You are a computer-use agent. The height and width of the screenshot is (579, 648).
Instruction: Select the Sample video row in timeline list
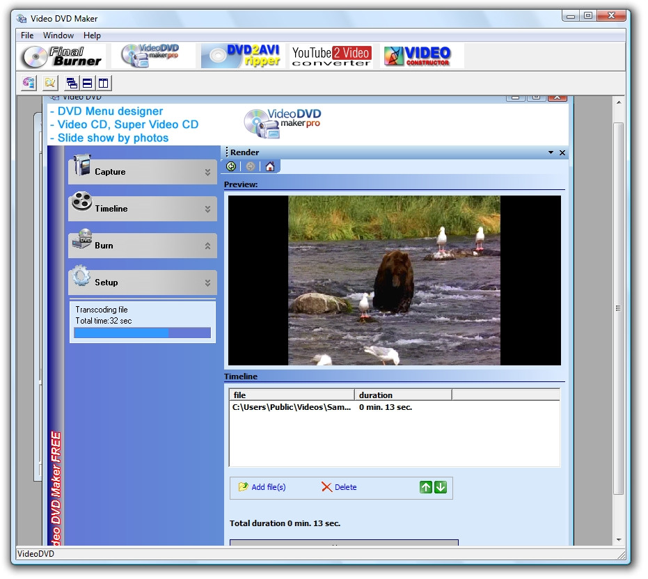[x=292, y=407]
